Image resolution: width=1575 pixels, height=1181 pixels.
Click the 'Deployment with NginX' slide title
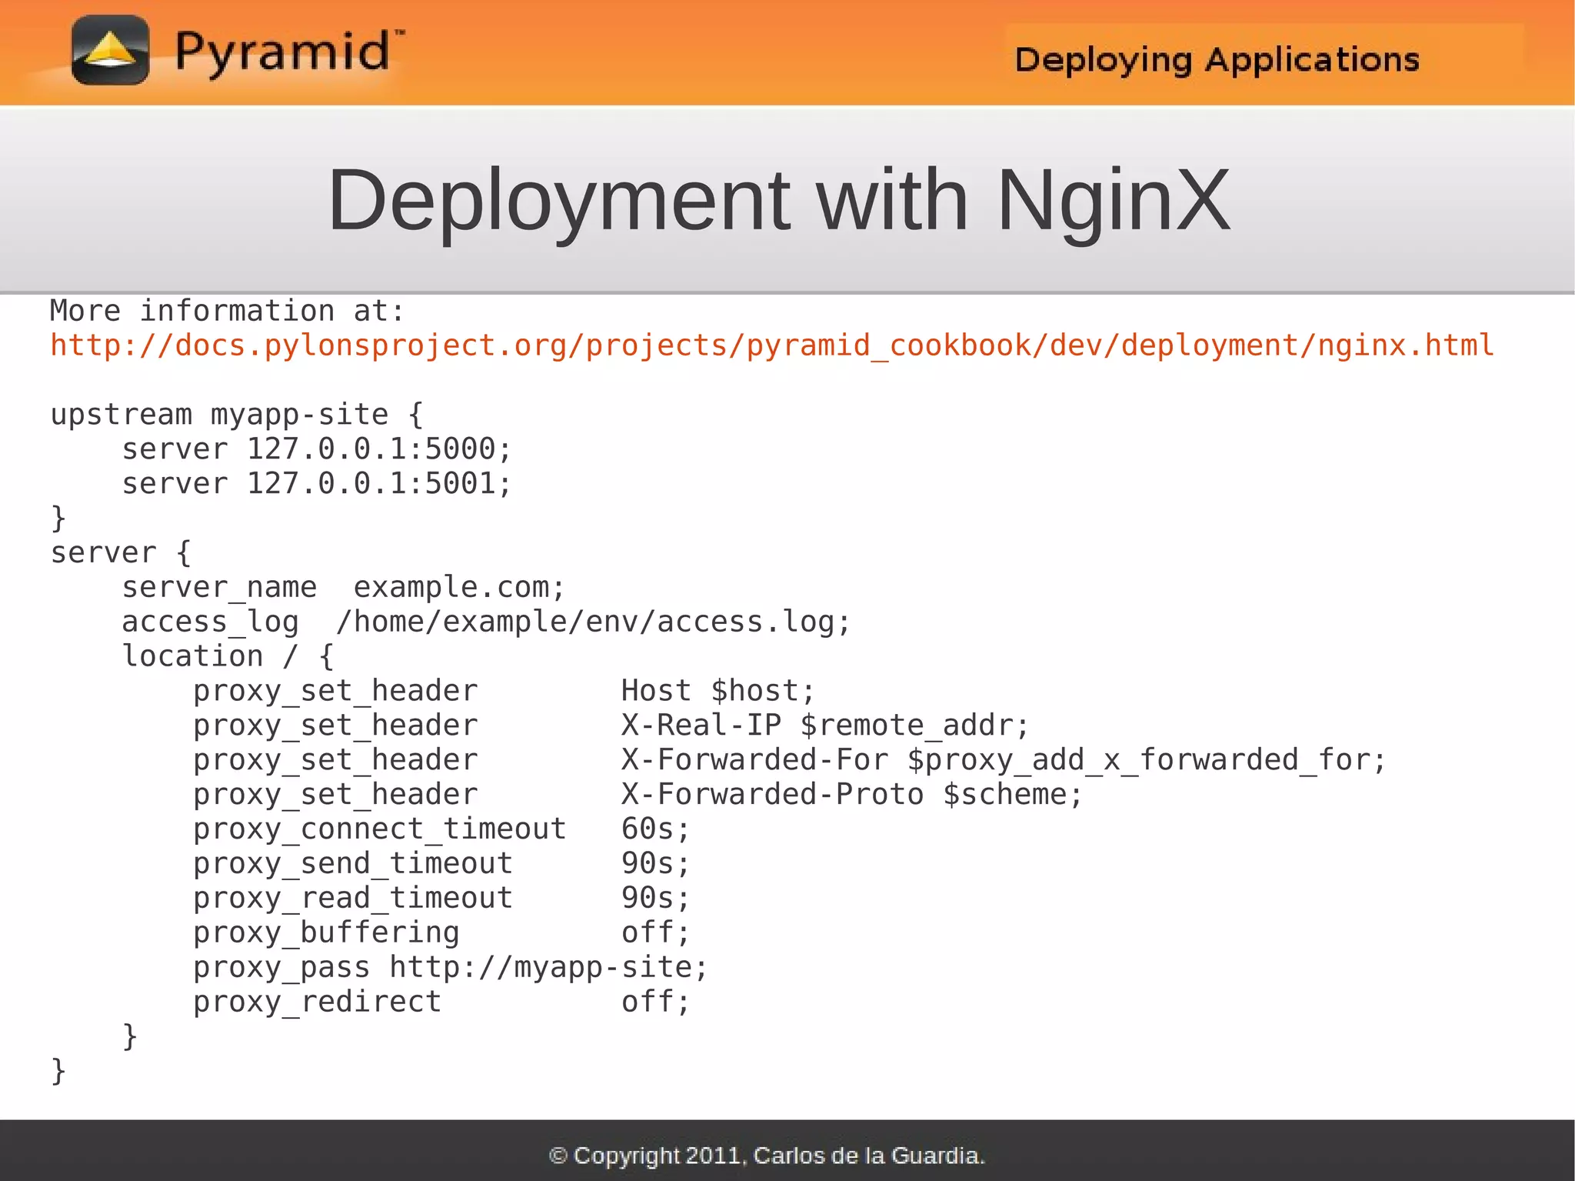coord(779,202)
